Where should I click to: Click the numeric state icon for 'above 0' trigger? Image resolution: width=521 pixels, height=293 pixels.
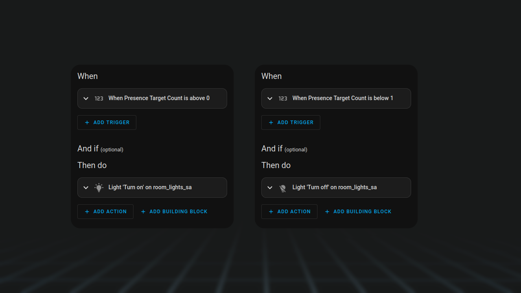pos(99,98)
